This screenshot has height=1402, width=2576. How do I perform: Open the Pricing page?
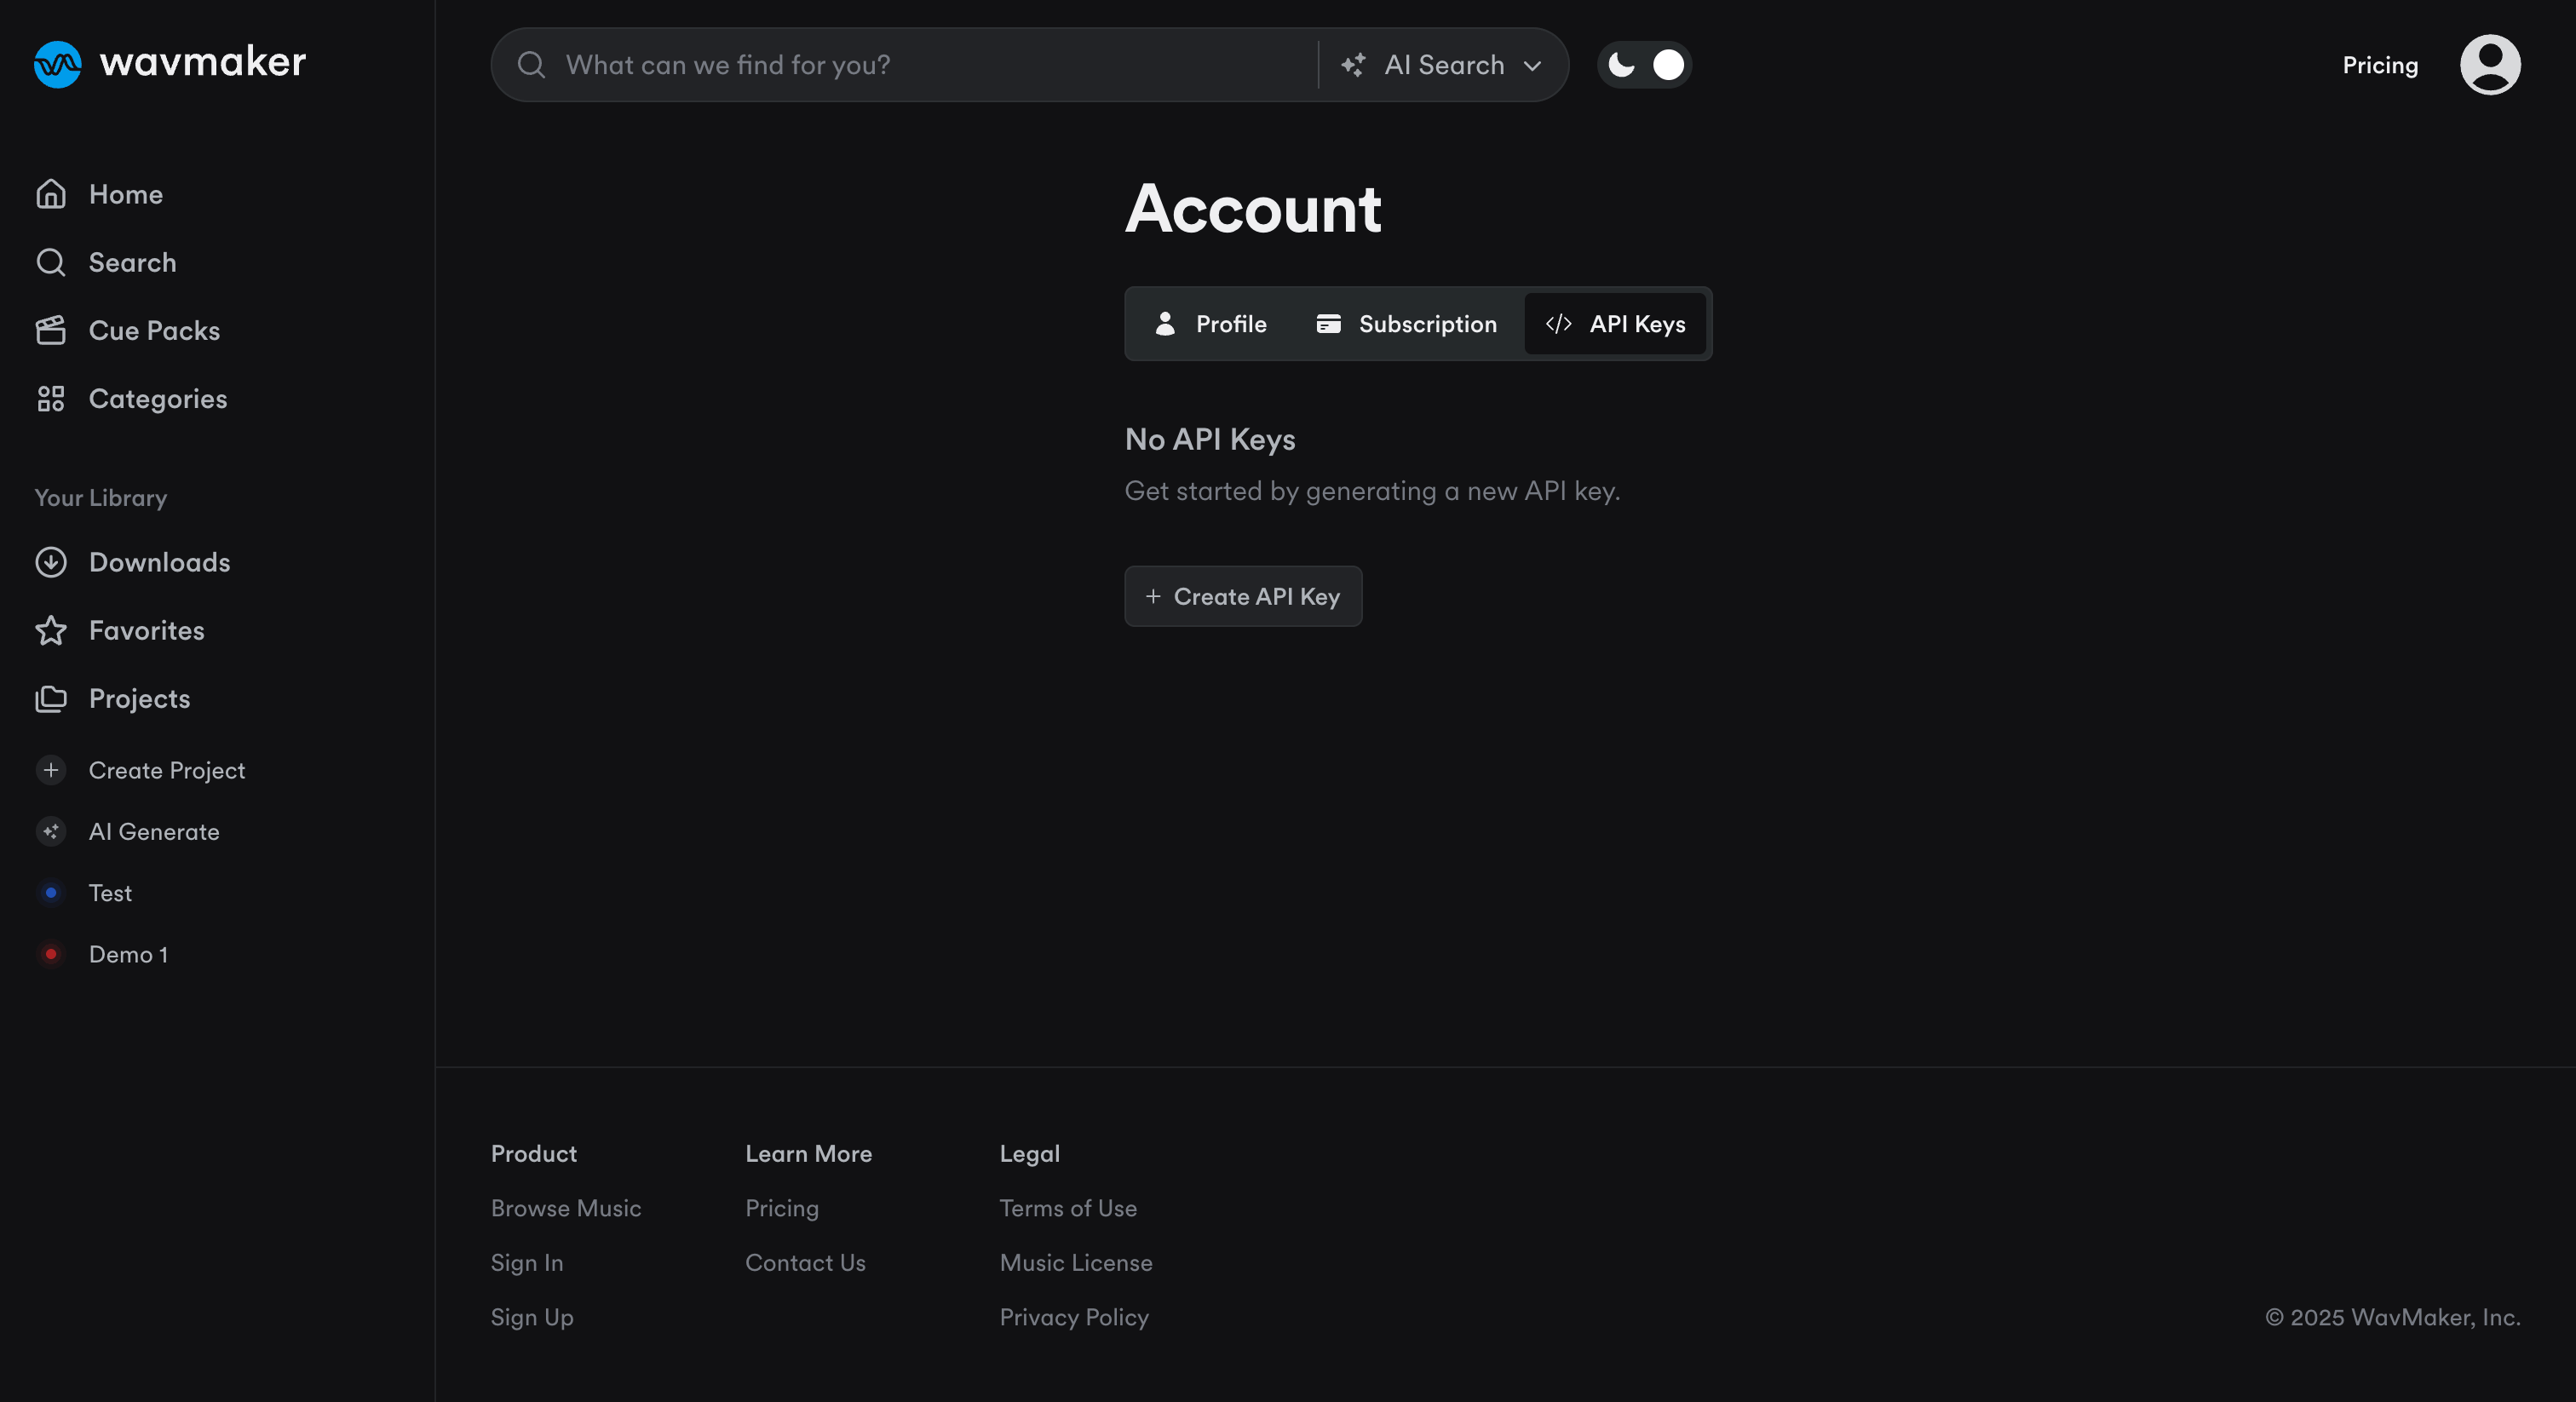coord(2380,64)
